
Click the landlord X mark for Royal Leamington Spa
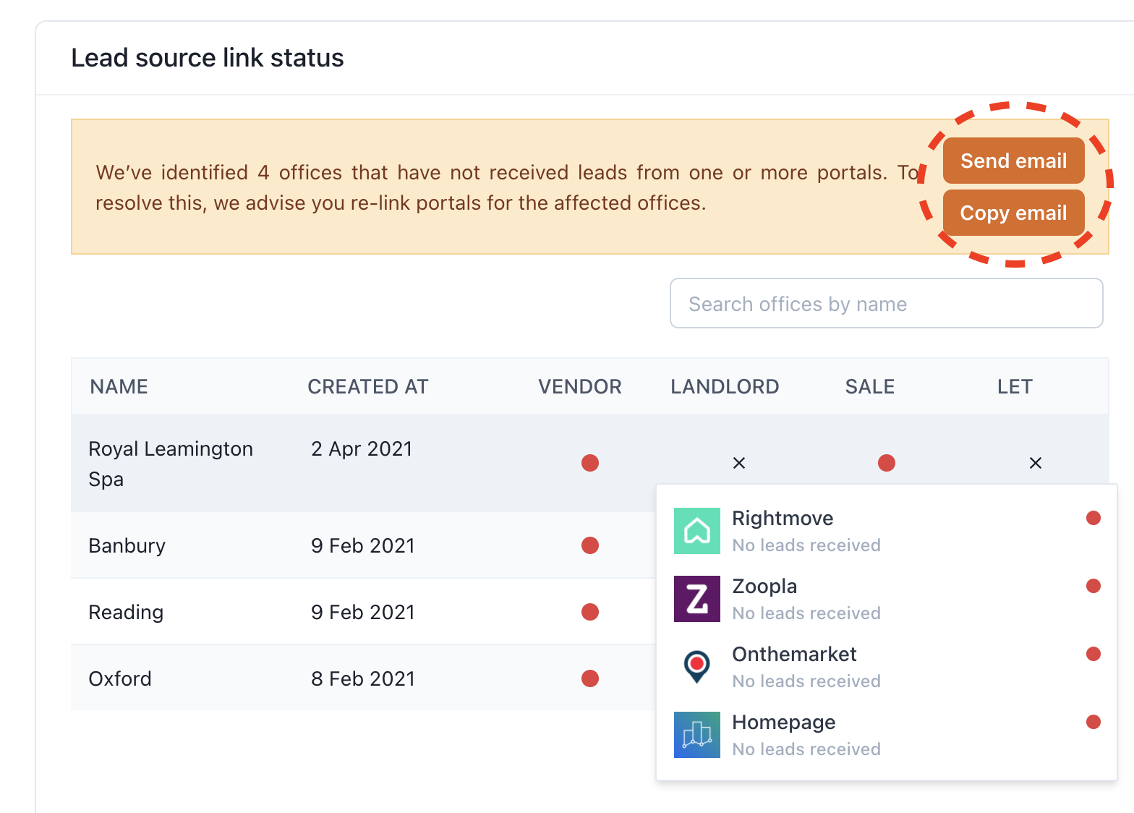pyautogui.click(x=739, y=463)
